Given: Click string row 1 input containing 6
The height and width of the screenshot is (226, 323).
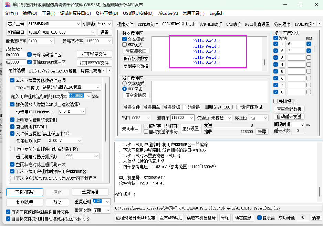Looking at the screenshot, I should tap(296, 44).
